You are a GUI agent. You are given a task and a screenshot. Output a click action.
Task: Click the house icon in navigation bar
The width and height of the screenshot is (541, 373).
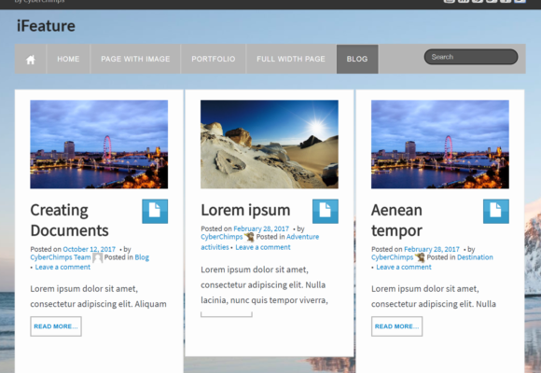31,60
